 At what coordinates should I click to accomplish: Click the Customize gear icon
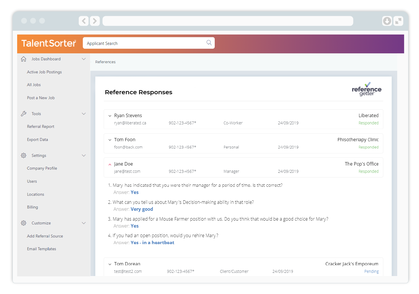24,223
